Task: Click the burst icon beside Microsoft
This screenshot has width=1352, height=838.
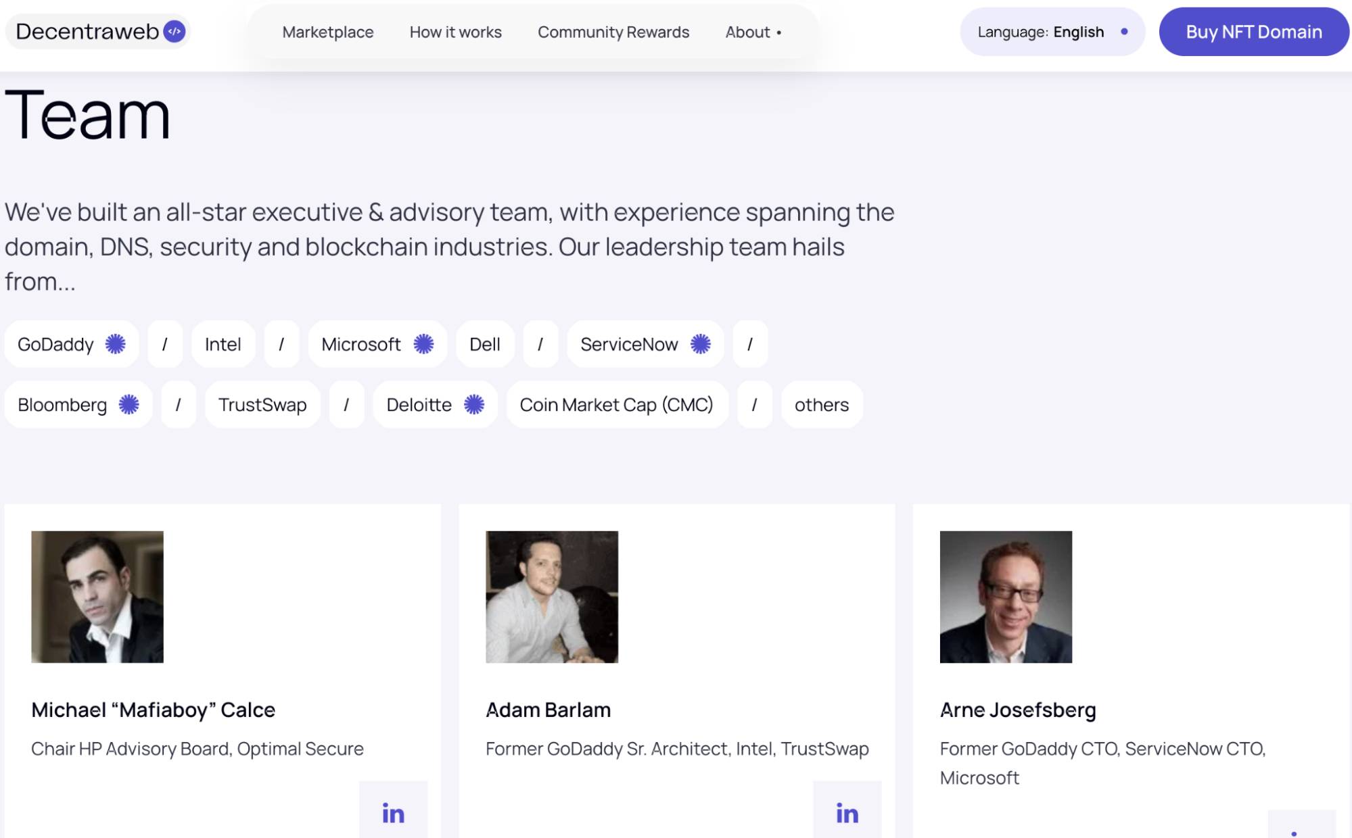Action: [423, 344]
